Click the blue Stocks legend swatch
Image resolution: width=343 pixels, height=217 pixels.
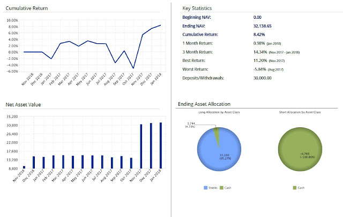click(x=205, y=188)
